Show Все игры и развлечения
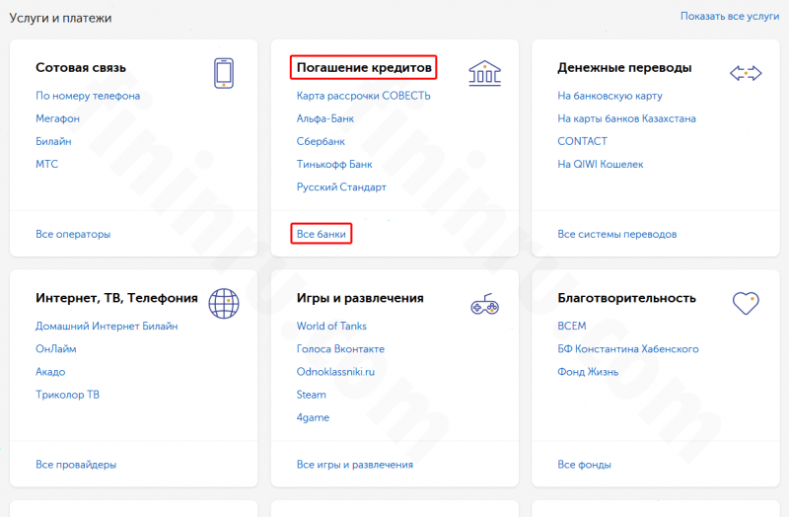 point(355,465)
